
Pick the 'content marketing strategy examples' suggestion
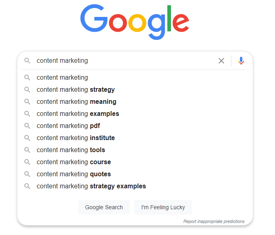tap(135, 186)
